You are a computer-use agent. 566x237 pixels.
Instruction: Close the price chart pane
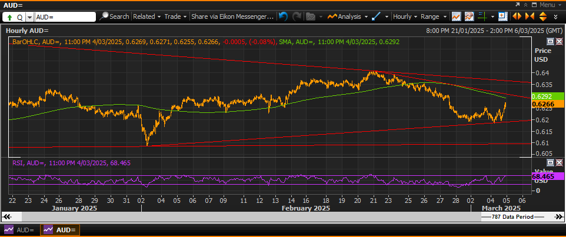(x=559, y=41)
